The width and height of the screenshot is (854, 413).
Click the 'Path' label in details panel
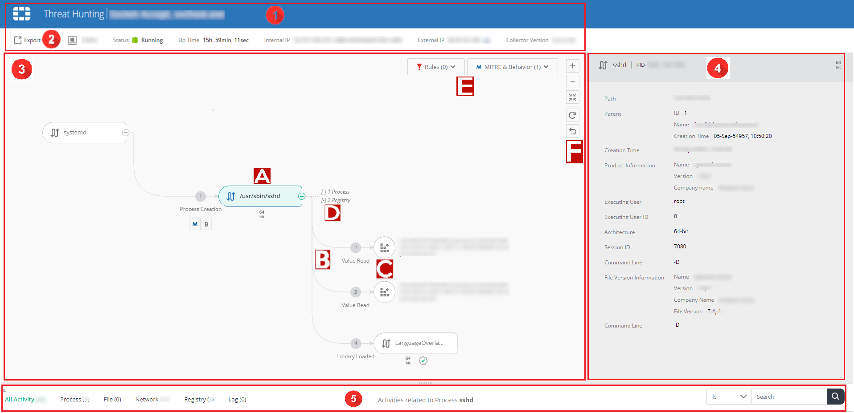[610, 99]
